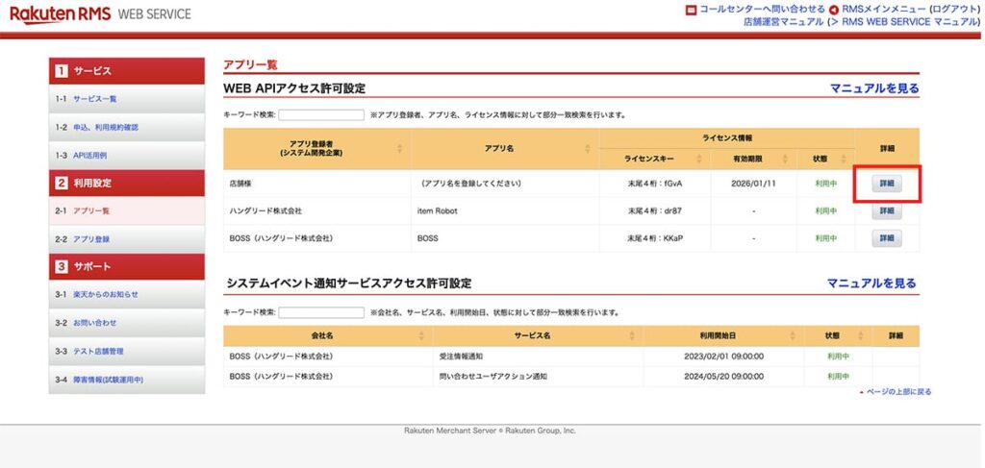This screenshot has width=985, height=468.
Task: Sort the アプリ名 column
Action: (588, 149)
